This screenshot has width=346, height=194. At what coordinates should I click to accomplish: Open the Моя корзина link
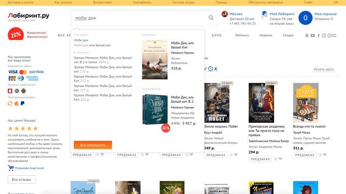click(325, 14)
